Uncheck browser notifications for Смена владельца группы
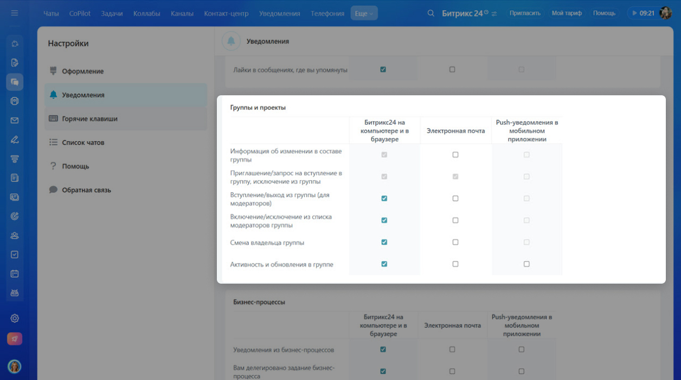The width and height of the screenshot is (681, 380). click(x=384, y=242)
